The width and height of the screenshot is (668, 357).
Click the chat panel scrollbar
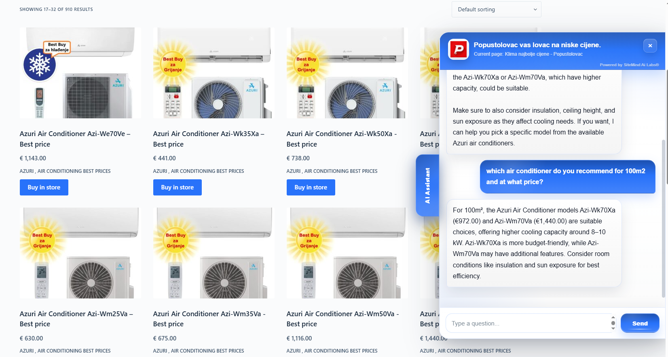pos(663,218)
